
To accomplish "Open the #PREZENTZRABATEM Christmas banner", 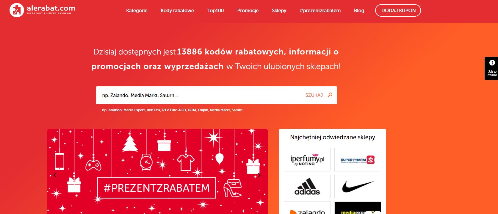I will (x=157, y=188).
